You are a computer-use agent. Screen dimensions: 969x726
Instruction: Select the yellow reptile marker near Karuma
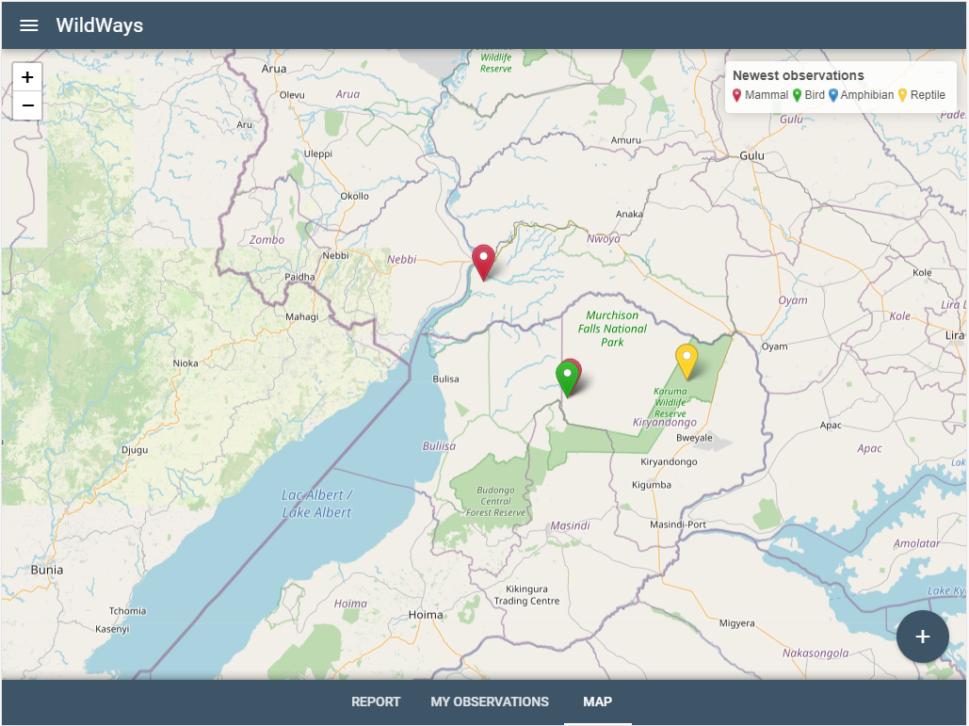[x=686, y=361]
